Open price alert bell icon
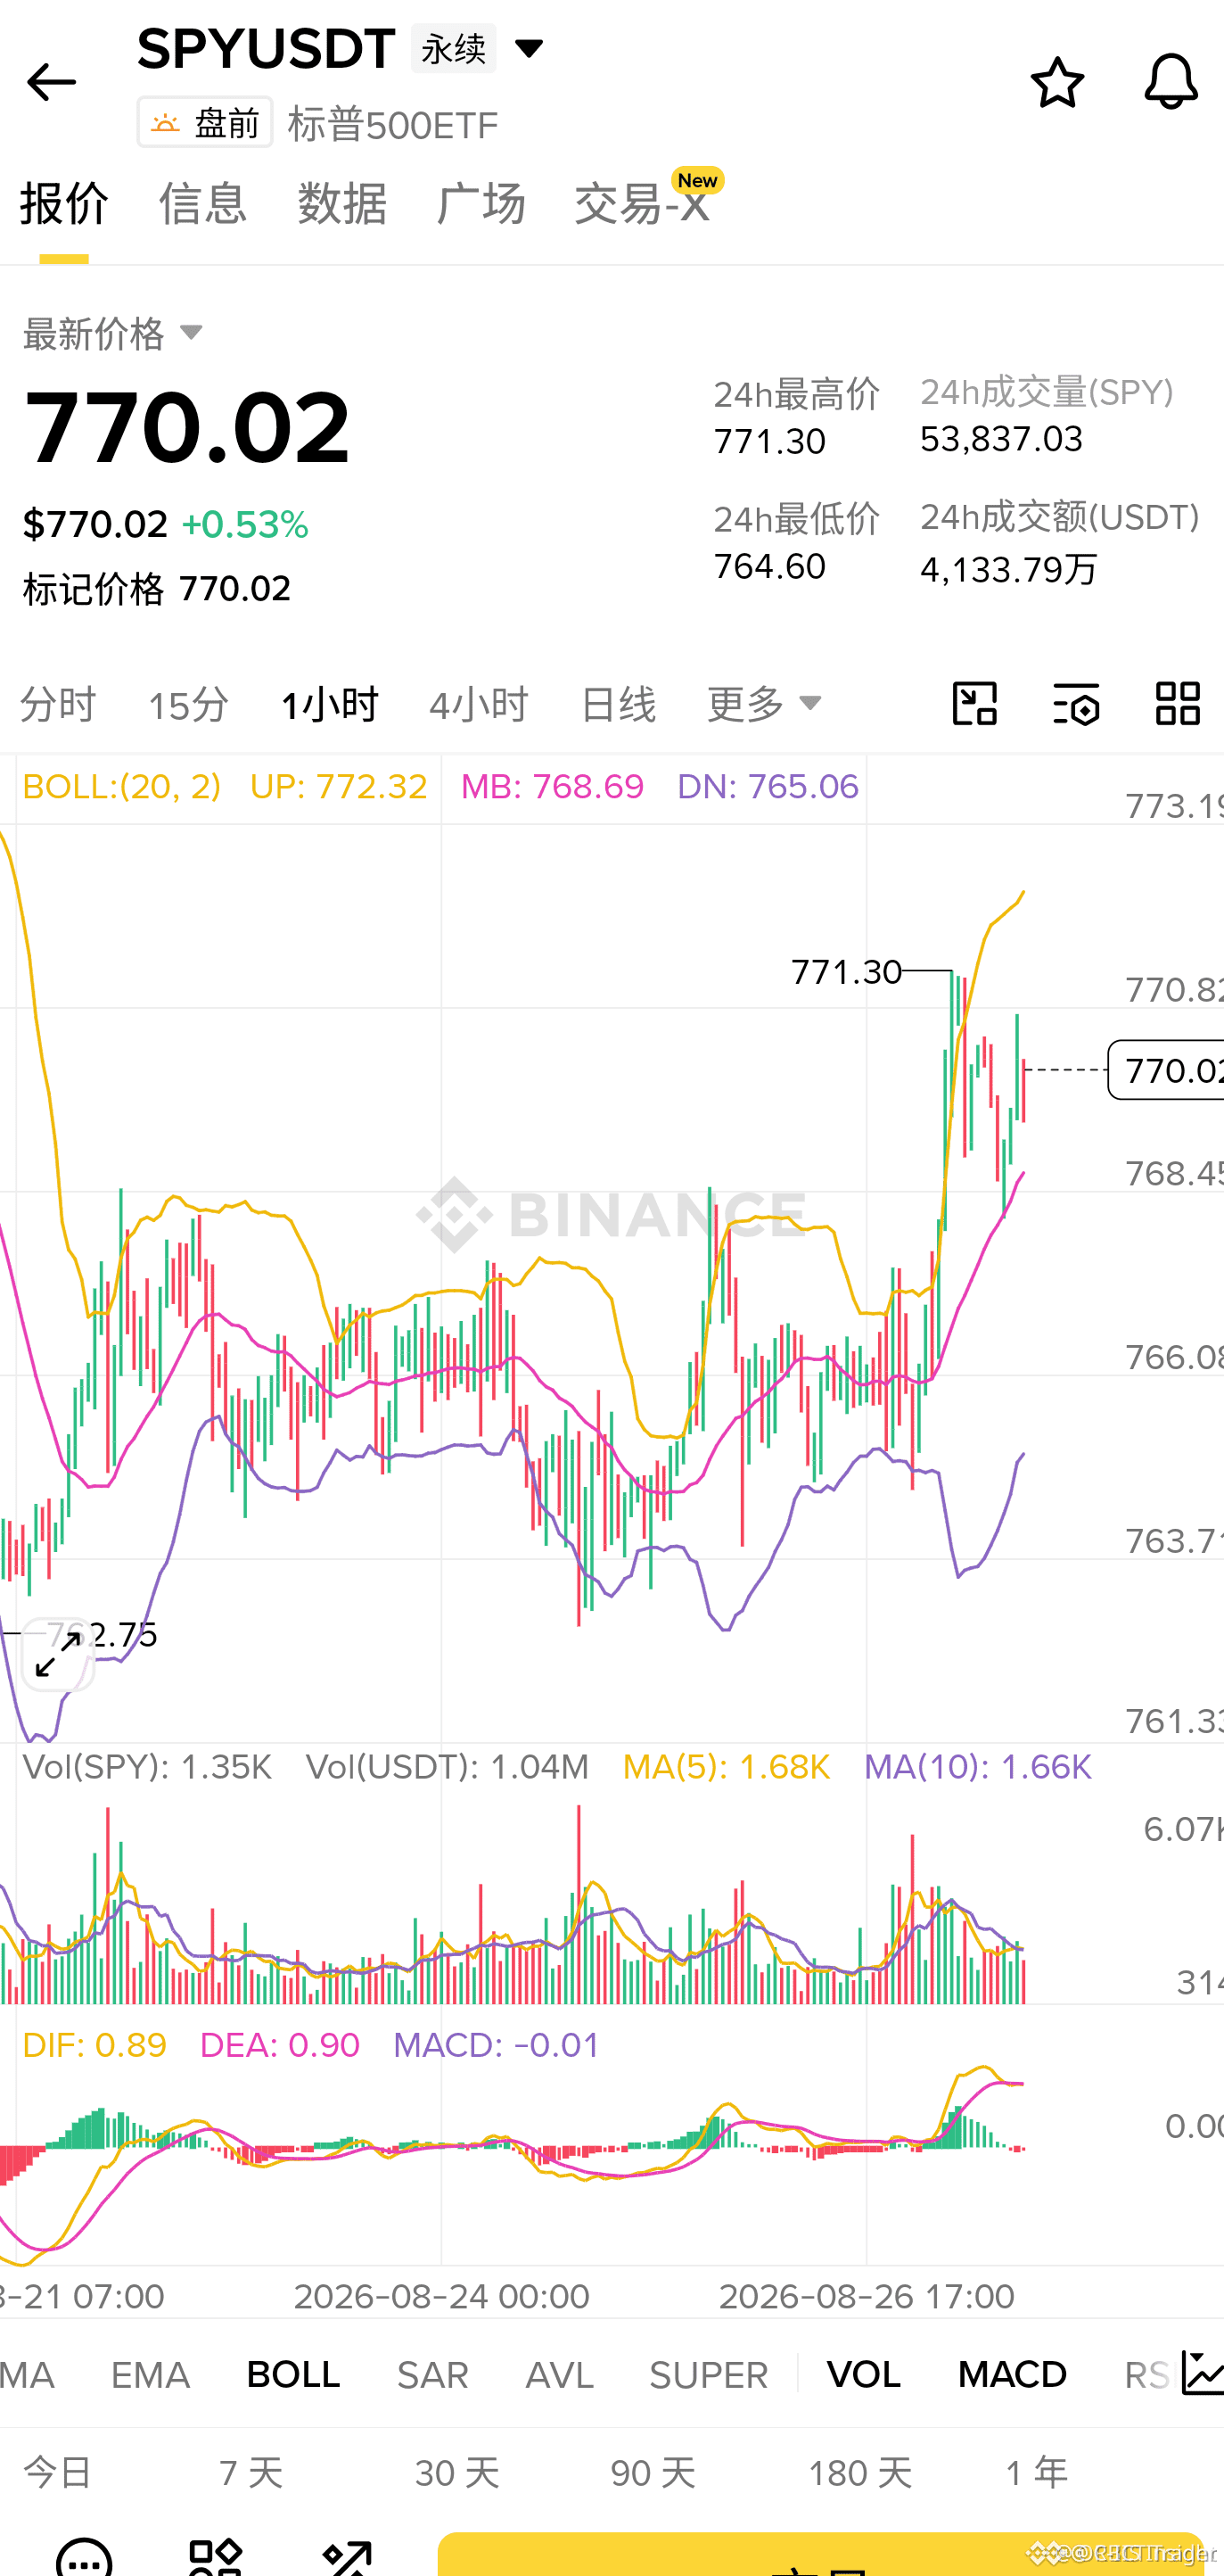 point(1170,82)
